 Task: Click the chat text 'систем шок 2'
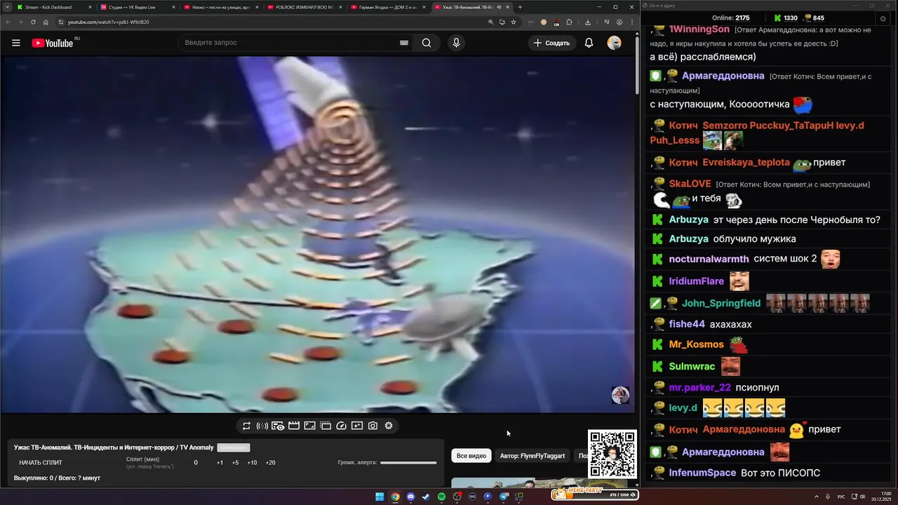pyautogui.click(x=785, y=259)
